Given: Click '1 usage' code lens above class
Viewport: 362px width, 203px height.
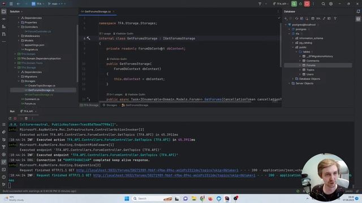Looking at the screenshot, I should [105, 34].
